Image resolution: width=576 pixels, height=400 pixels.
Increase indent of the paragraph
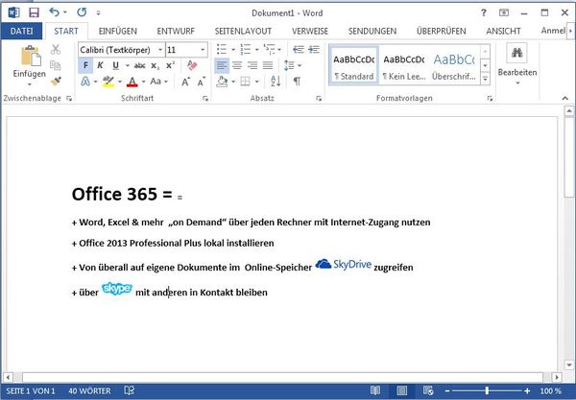[x=314, y=49]
